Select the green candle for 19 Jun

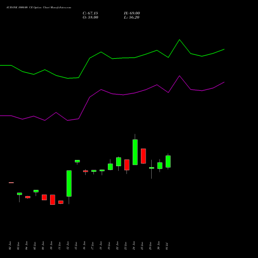click(110, 167)
